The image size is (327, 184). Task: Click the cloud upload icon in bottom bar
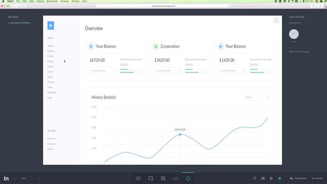(263, 178)
